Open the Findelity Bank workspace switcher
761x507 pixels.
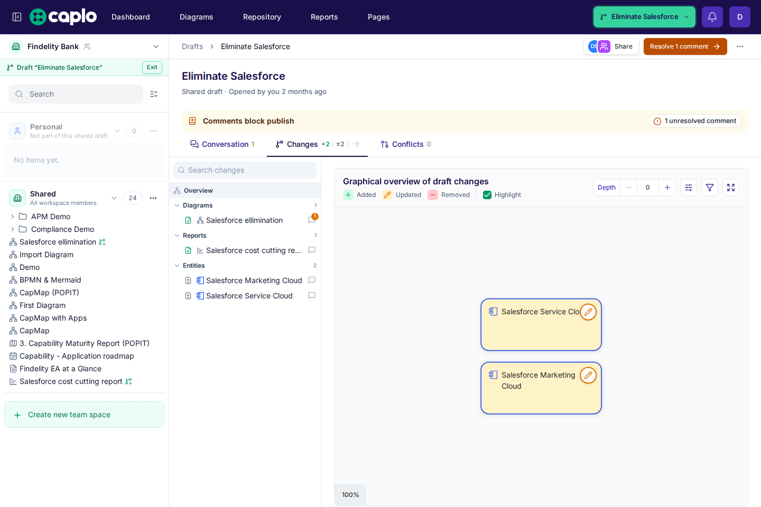85,46
